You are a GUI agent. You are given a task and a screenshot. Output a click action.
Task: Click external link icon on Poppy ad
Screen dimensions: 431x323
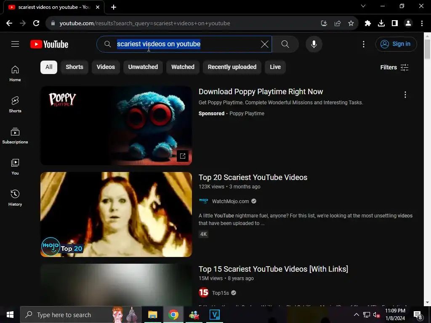pyautogui.click(x=183, y=156)
